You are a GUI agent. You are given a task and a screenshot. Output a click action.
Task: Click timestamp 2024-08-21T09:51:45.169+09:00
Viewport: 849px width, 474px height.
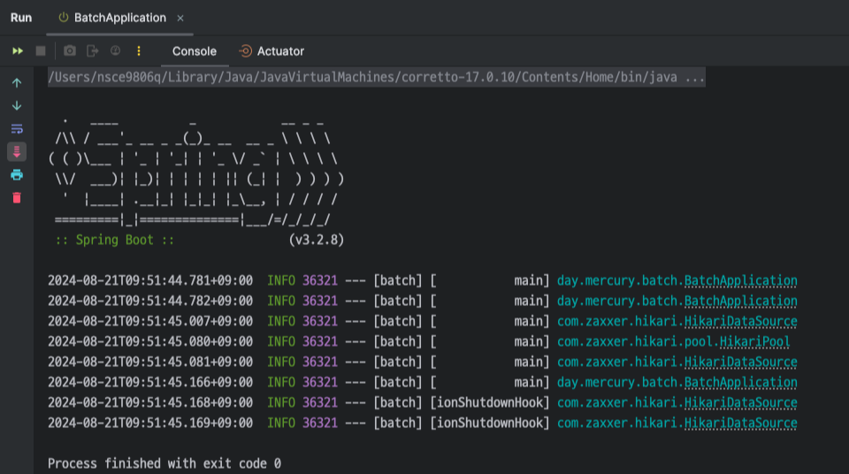click(150, 423)
